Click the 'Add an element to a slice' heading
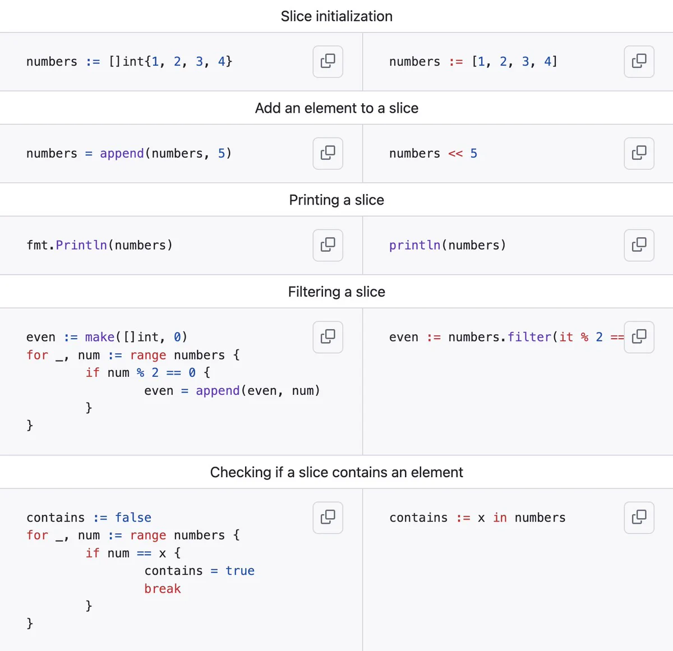The image size is (673, 651). [336, 108]
